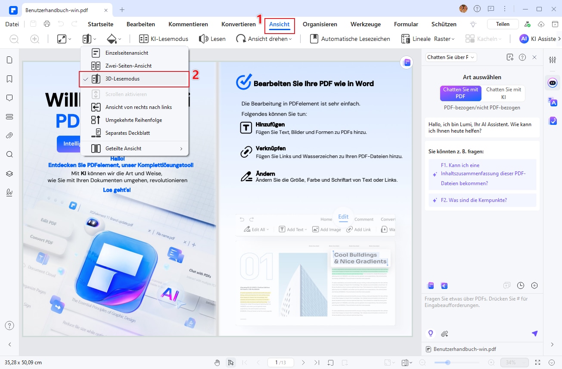This screenshot has width=562, height=369.
Task: Open the signatures panel in left sidebar
Action: pos(9,192)
